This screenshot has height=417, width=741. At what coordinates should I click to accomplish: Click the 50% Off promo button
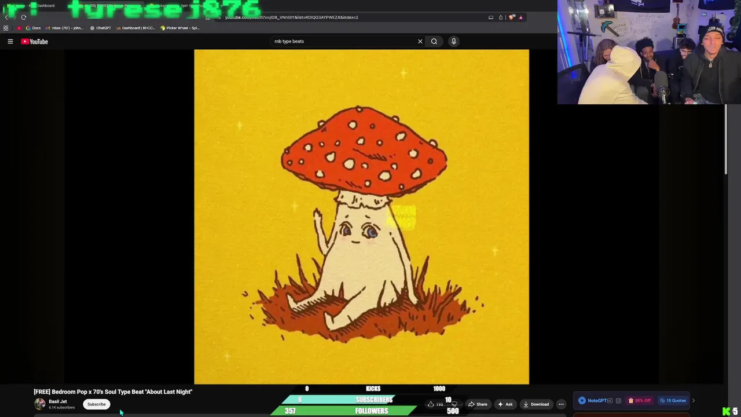click(x=640, y=400)
